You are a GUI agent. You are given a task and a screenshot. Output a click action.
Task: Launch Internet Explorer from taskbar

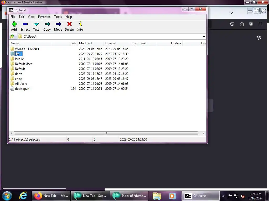tap(23, 196)
